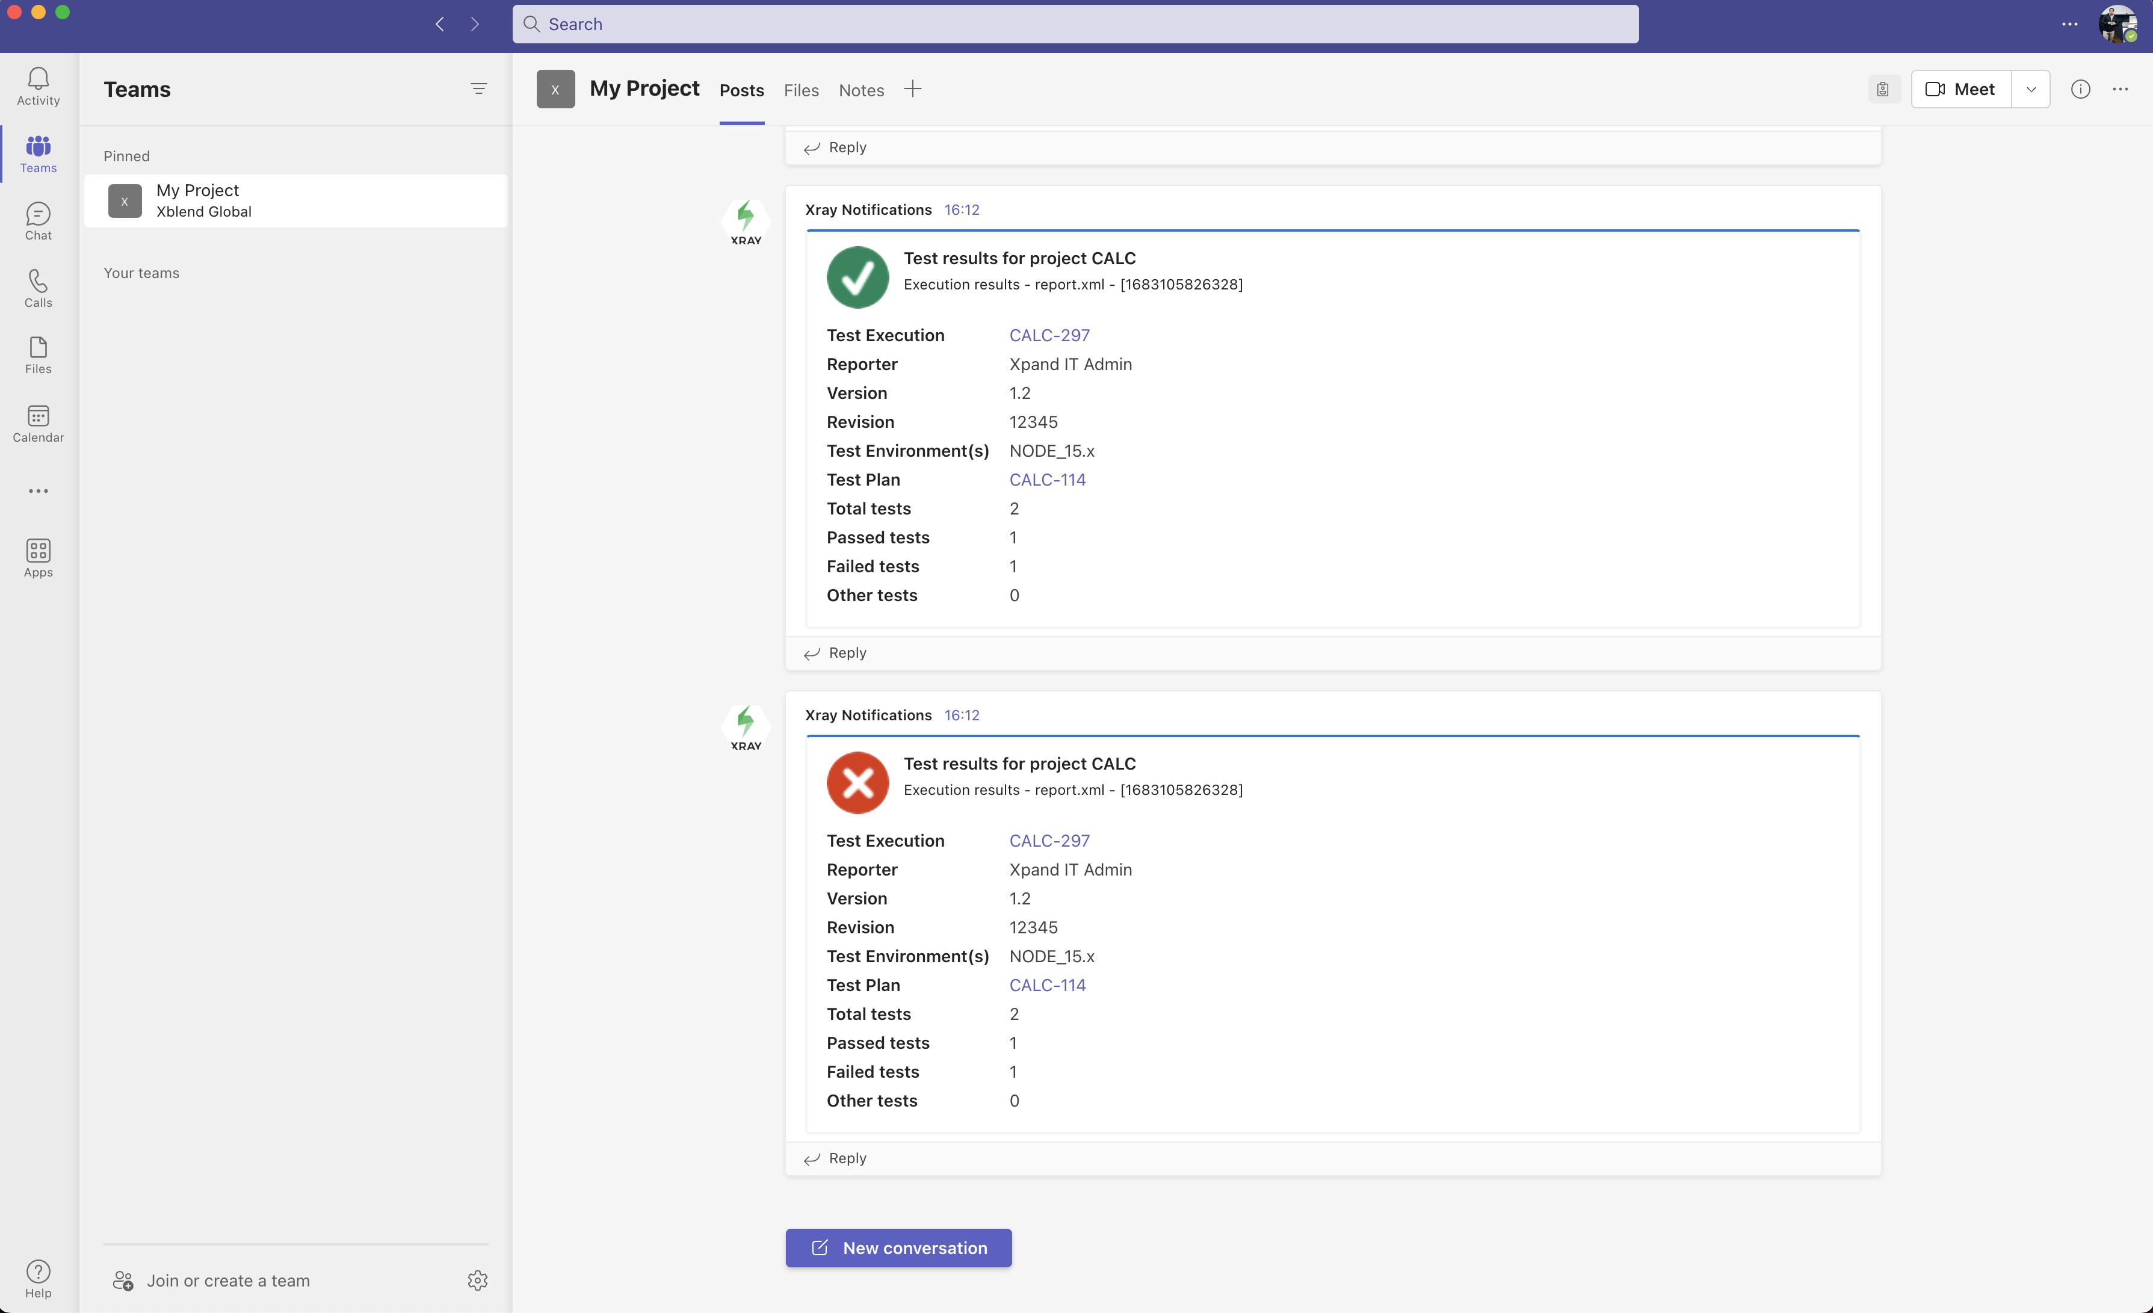Image resolution: width=2153 pixels, height=1313 pixels.
Task: Select My Project pinned channel
Action: pyautogui.click(x=295, y=201)
